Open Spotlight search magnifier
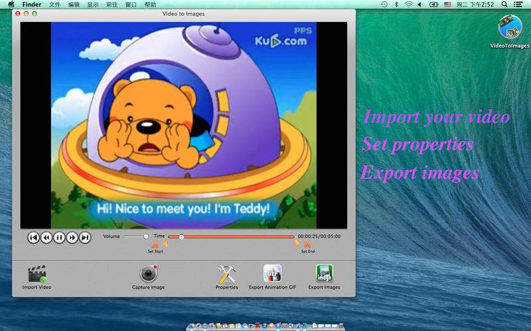 (504, 5)
